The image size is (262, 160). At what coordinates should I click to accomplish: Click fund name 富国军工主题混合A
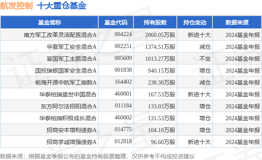point(72,59)
